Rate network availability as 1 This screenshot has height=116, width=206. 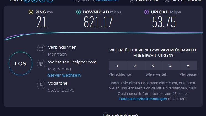pos(117,66)
